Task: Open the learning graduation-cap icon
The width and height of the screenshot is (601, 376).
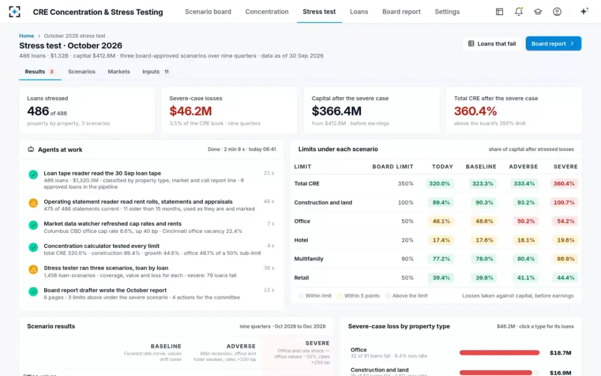Action: click(x=538, y=12)
